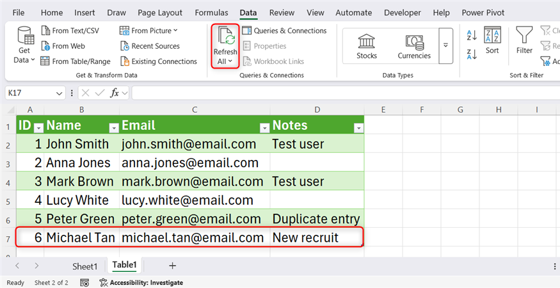Open the Email column filter dropdown
The image size is (560, 288).
[x=265, y=128]
